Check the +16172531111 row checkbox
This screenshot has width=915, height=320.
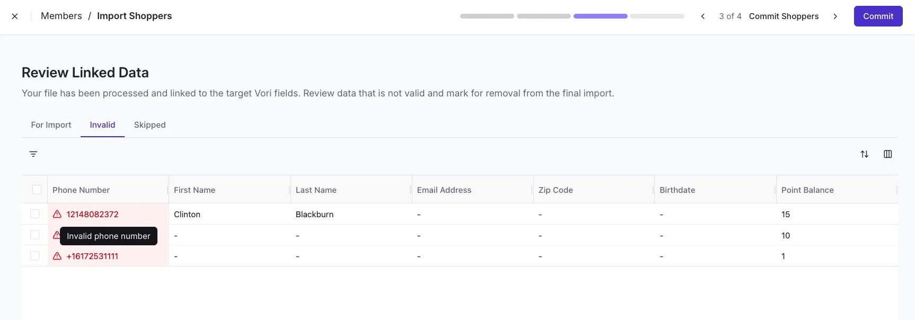35,256
